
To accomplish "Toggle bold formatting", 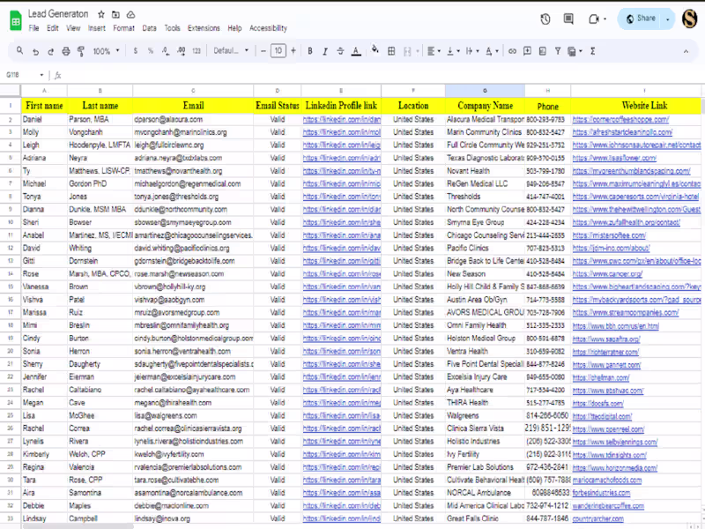I will [x=310, y=51].
